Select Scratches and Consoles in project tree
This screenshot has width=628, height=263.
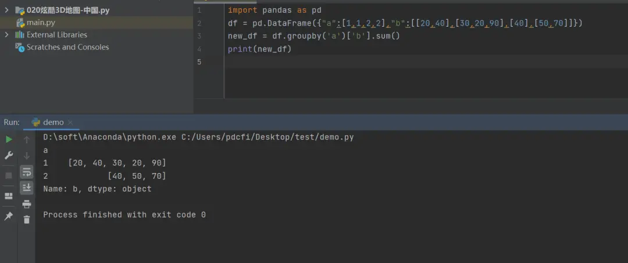(x=67, y=47)
